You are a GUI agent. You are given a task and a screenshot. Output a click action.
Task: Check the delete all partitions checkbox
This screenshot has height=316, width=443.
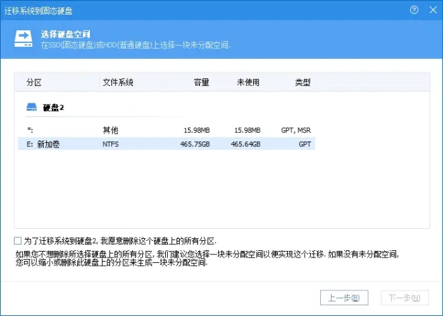[17, 241]
